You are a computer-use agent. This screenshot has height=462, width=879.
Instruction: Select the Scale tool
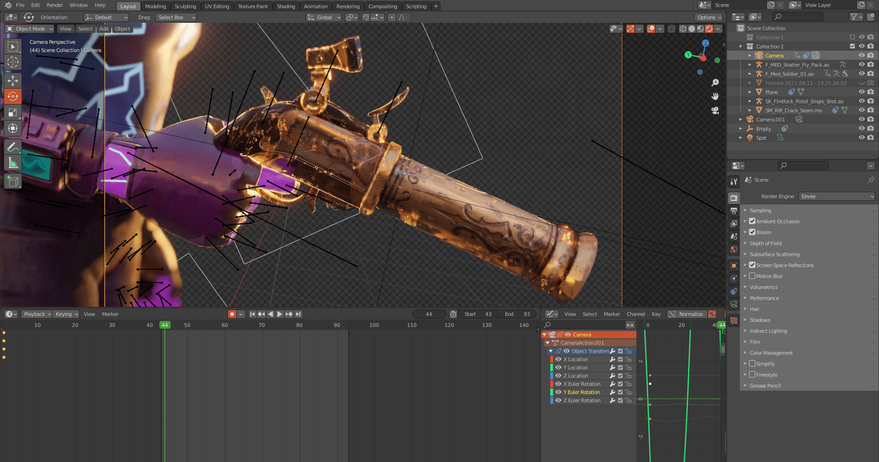(x=13, y=112)
